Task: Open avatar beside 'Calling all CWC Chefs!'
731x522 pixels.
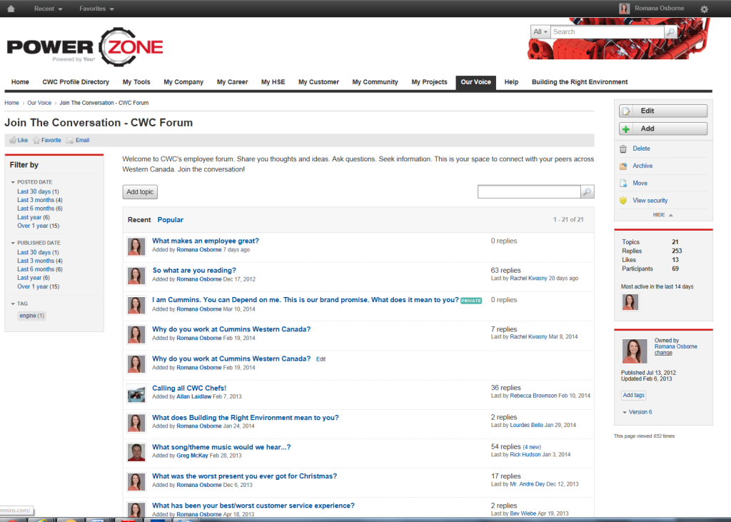Action: click(136, 393)
